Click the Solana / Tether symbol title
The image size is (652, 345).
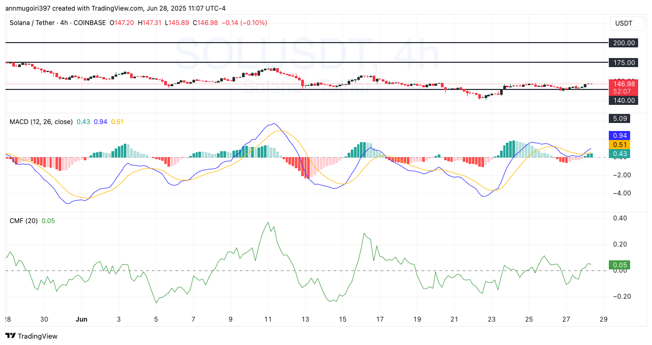(31, 23)
